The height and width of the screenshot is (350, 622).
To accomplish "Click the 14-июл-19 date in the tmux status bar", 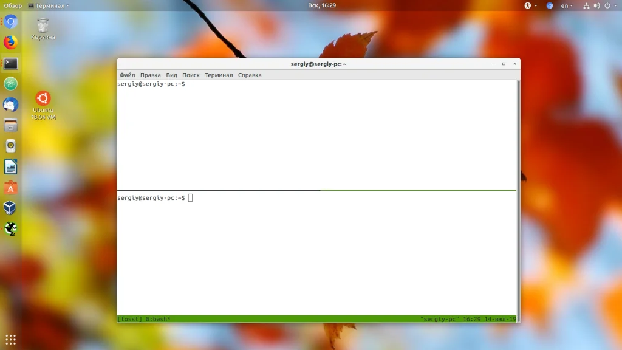I will click(x=501, y=319).
